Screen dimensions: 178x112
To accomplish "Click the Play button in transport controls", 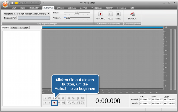I will tap(45, 98).
